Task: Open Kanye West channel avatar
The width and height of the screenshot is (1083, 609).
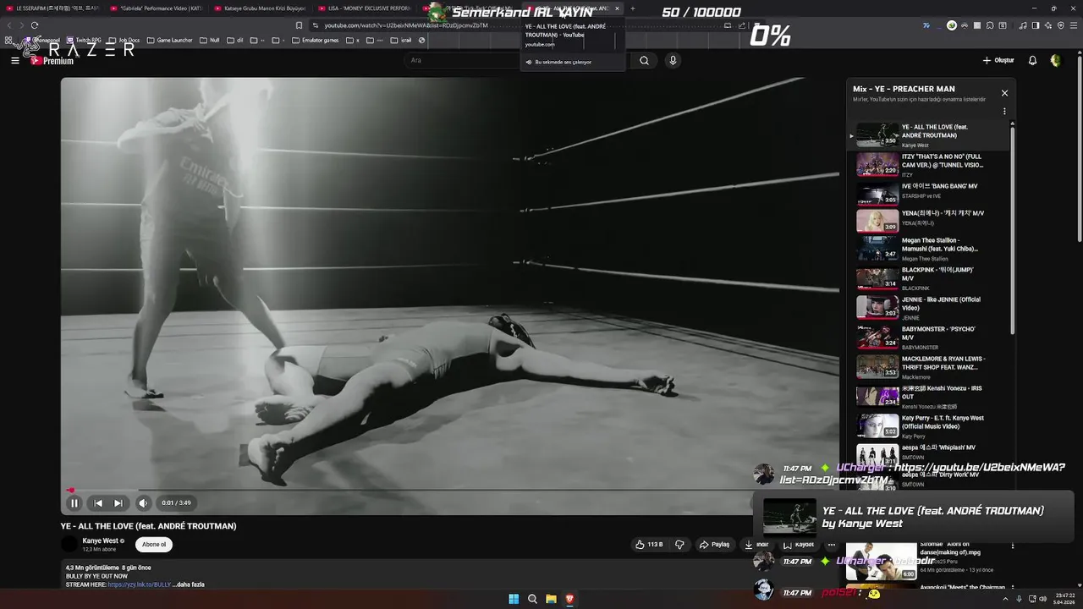Action: 69,544
